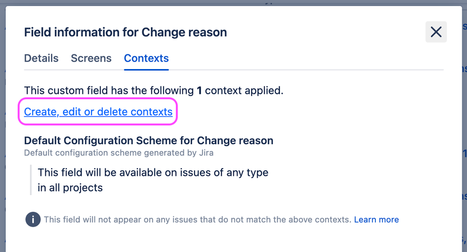The image size is (467, 252).
Task: Follow the Learn more link
Action: coord(376,219)
